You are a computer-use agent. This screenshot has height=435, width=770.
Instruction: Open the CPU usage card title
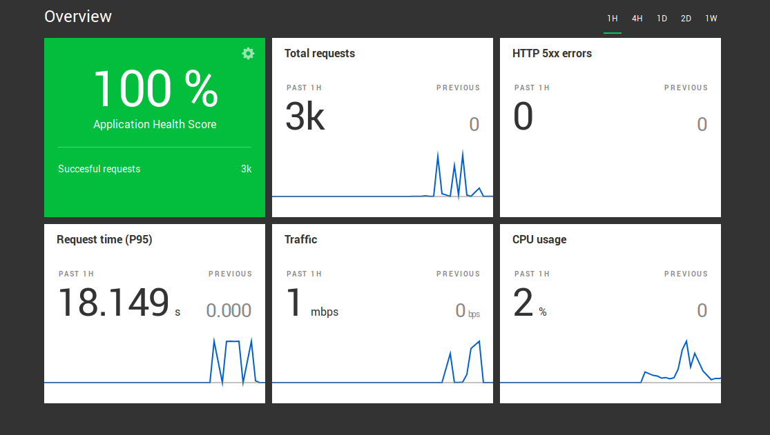pyautogui.click(x=539, y=240)
